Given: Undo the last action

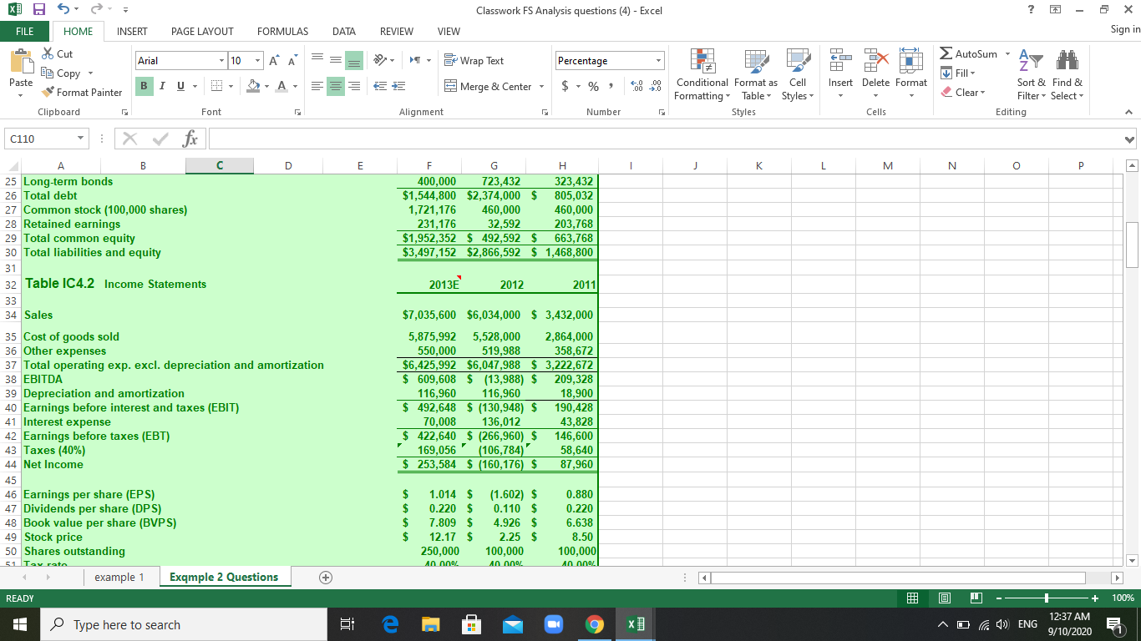Looking at the screenshot, I should point(62,11).
